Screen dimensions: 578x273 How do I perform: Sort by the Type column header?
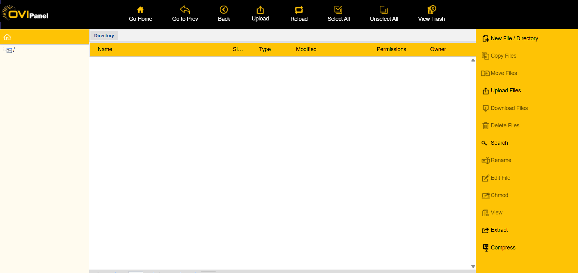coord(265,49)
